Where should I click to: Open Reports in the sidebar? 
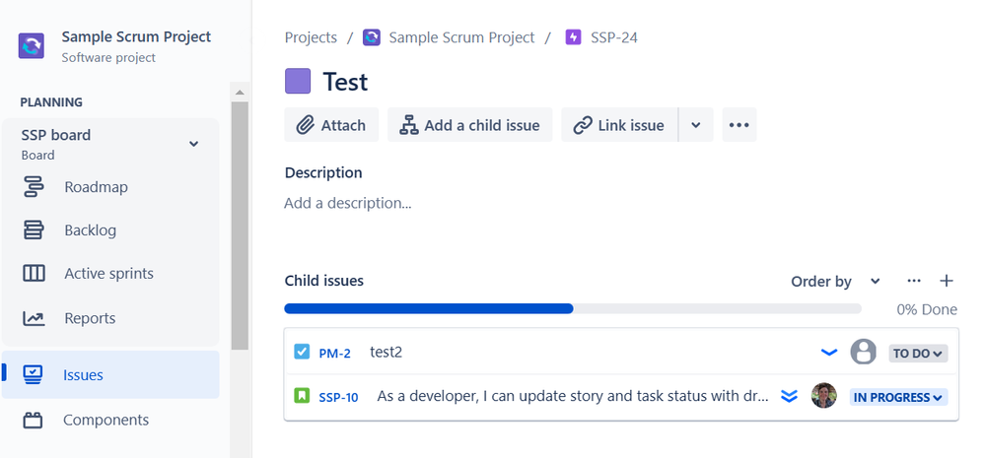click(90, 318)
